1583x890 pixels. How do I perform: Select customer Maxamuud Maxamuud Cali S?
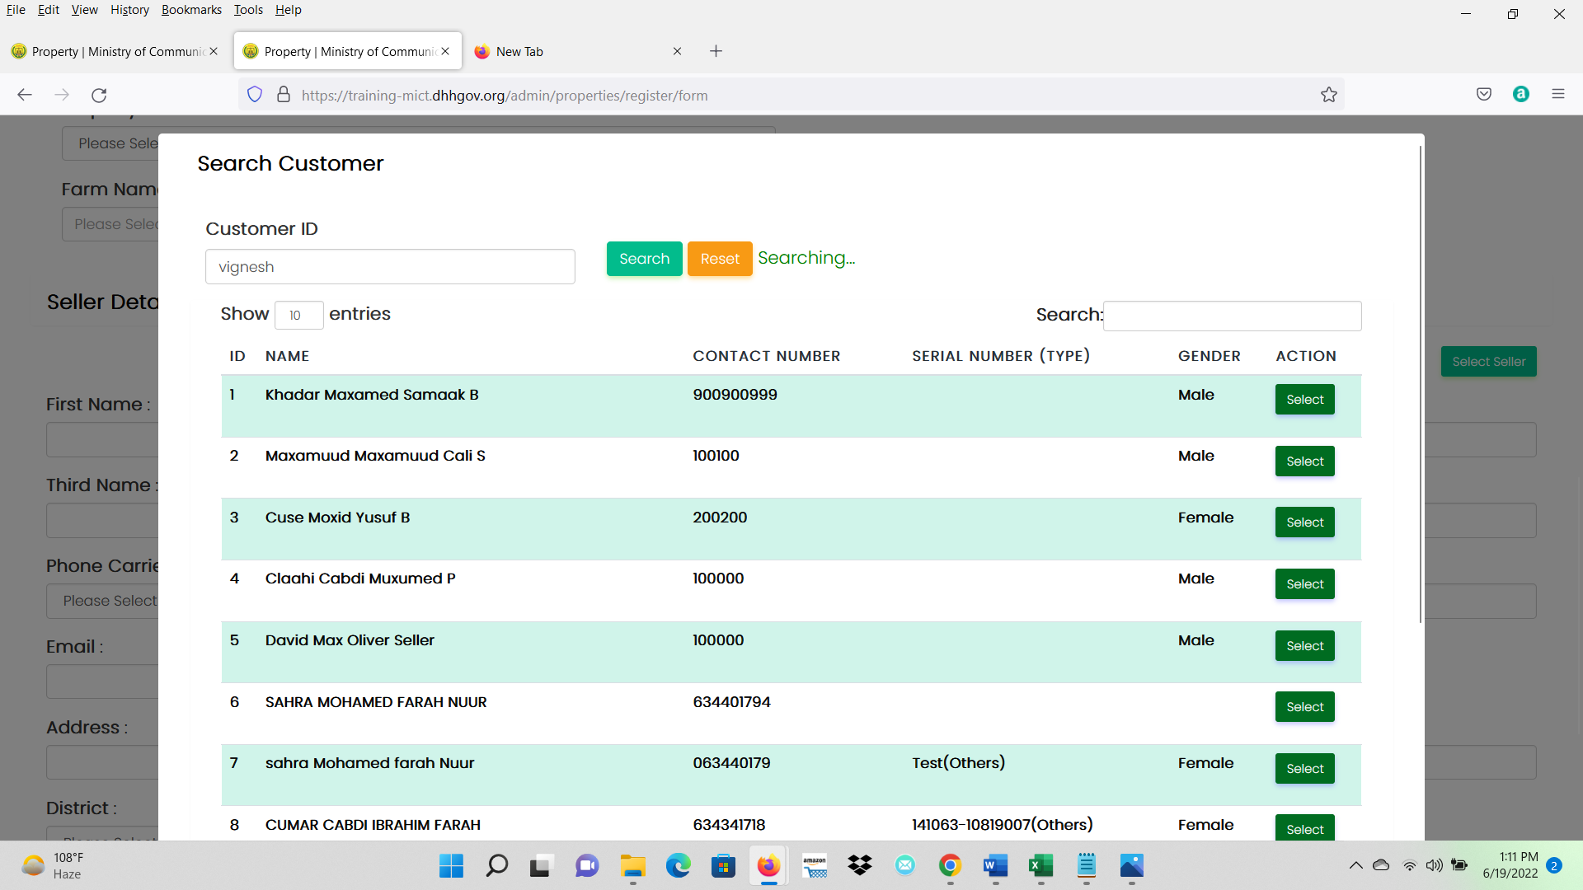pos(1304,461)
